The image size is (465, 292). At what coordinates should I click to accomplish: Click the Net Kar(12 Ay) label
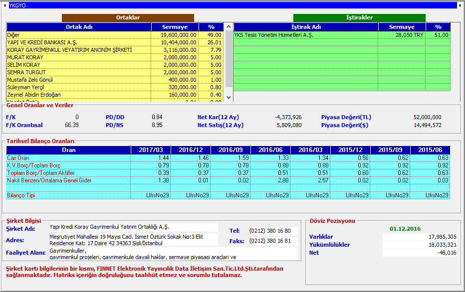pyautogui.click(x=218, y=117)
